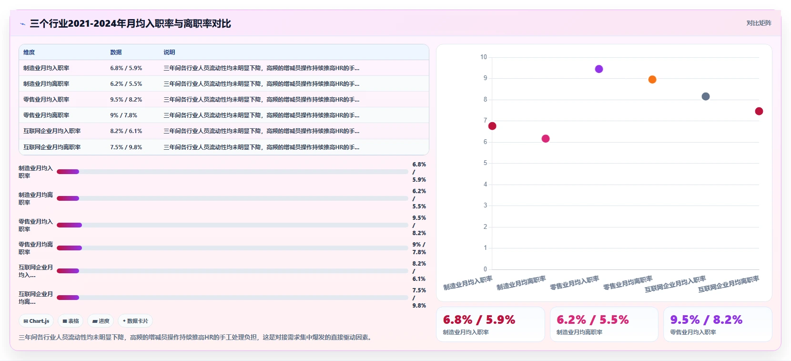The width and height of the screenshot is (791, 361).
Task: Click the 对比矩阵 tag in the header
Action: coord(759,23)
